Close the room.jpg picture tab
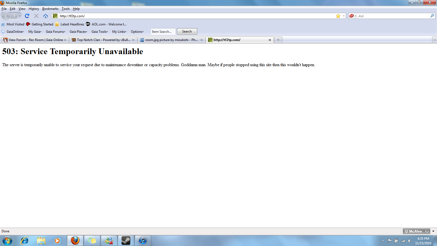Screen dimensions: 437x246 click(x=201, y=40)
